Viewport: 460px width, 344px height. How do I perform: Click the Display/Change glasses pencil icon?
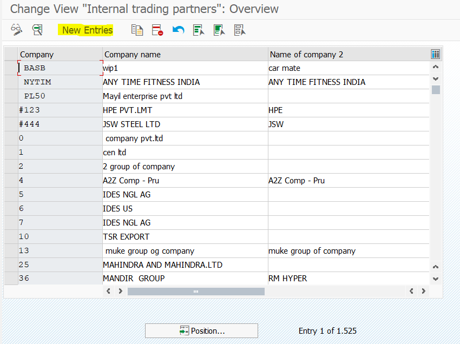pos(16,30)
